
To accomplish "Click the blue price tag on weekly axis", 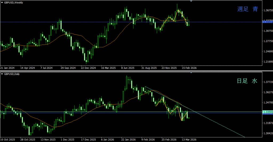I will (268, 22).
